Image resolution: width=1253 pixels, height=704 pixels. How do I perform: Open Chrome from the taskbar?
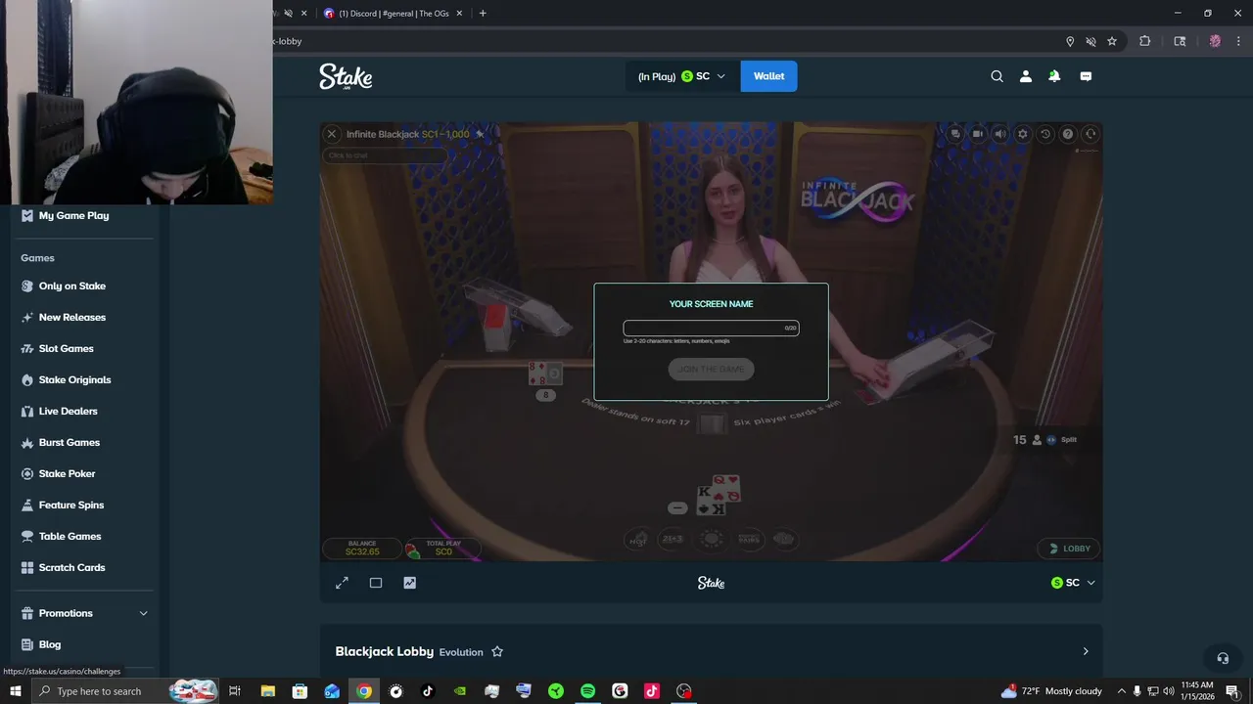pyautogui.click(x=364, y=691)
